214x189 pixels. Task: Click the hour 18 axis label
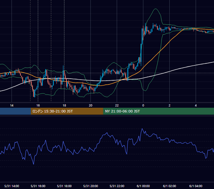64,106
